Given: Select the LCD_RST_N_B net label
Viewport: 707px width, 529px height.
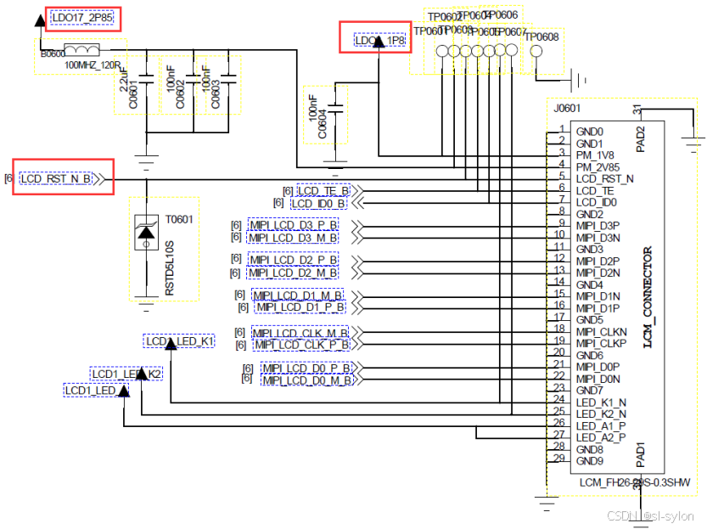Looking at the screenshot, I should click(56, 178).
